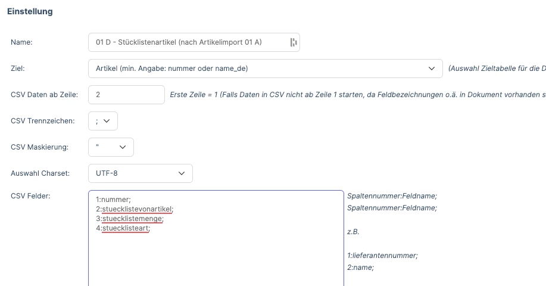Viewport: 546px width, 286px height.
Task: Open the CSV Trennzeichen dropdown
Action: 103,121
